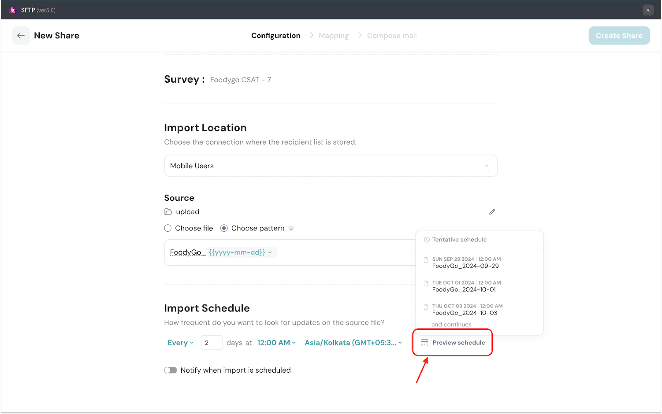This screenshot has height=414, width=662.
Task: Click the clock icon beside Tentative schedule
Action: click(427, 240)
